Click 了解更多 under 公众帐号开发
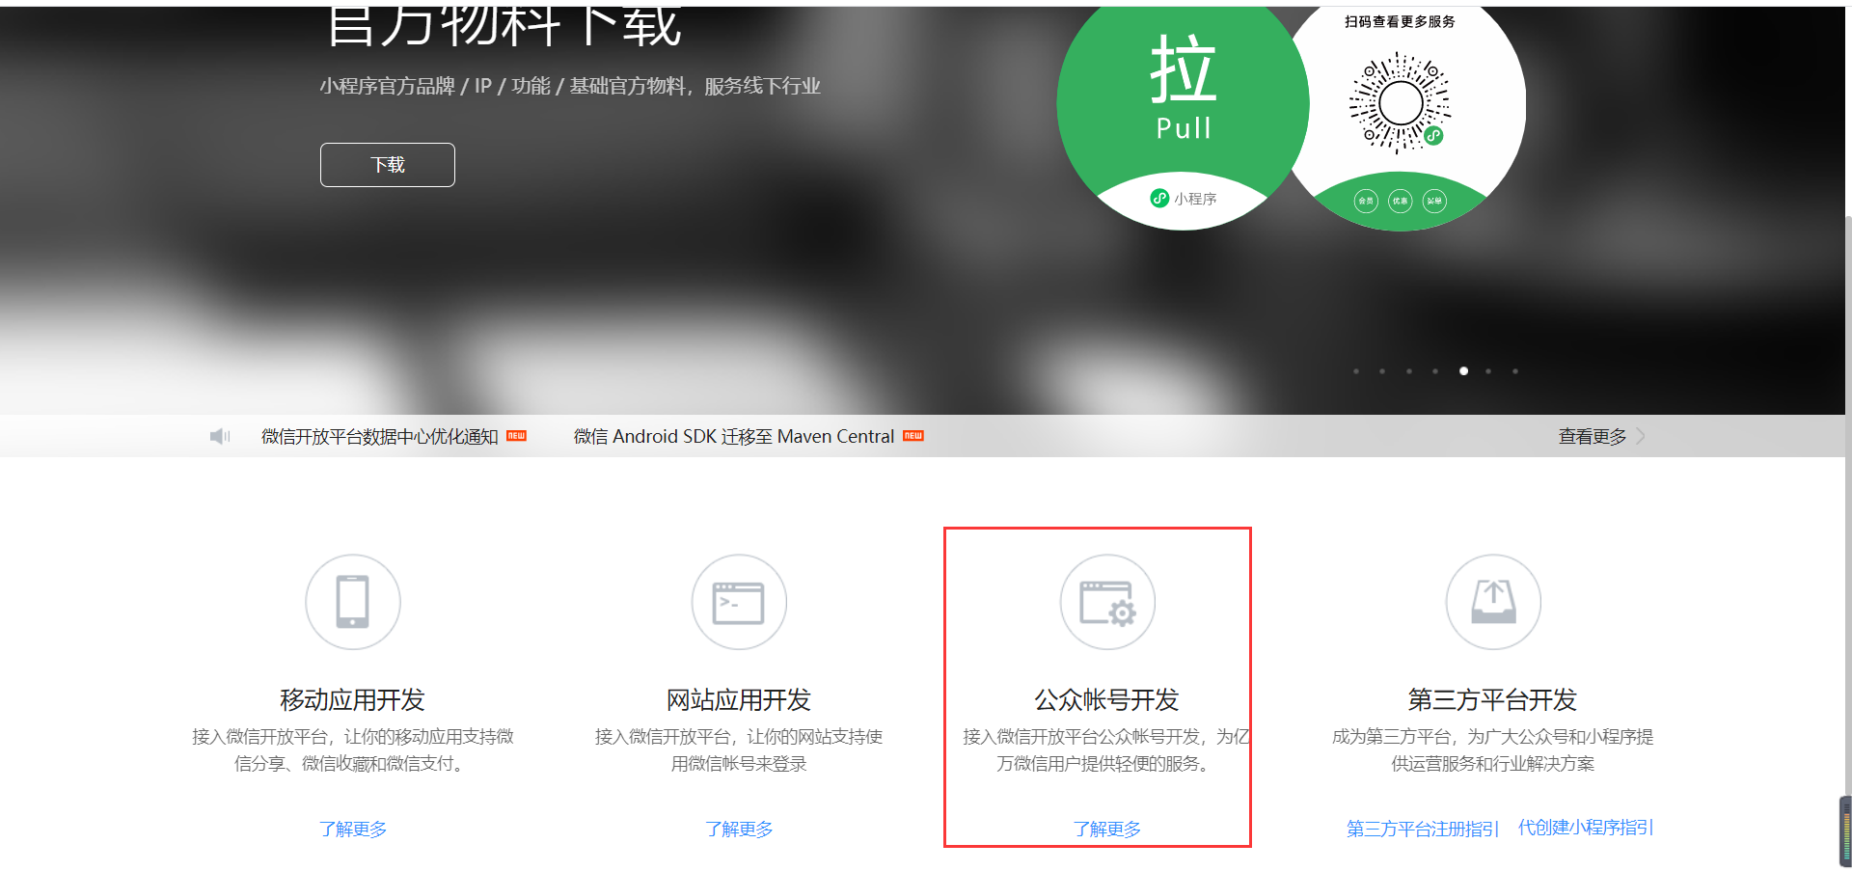 pos(1107,829)
